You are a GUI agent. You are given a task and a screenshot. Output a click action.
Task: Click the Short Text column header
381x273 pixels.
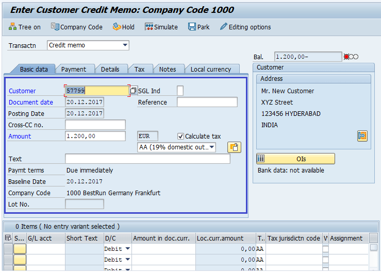click(x=85, y=238)
